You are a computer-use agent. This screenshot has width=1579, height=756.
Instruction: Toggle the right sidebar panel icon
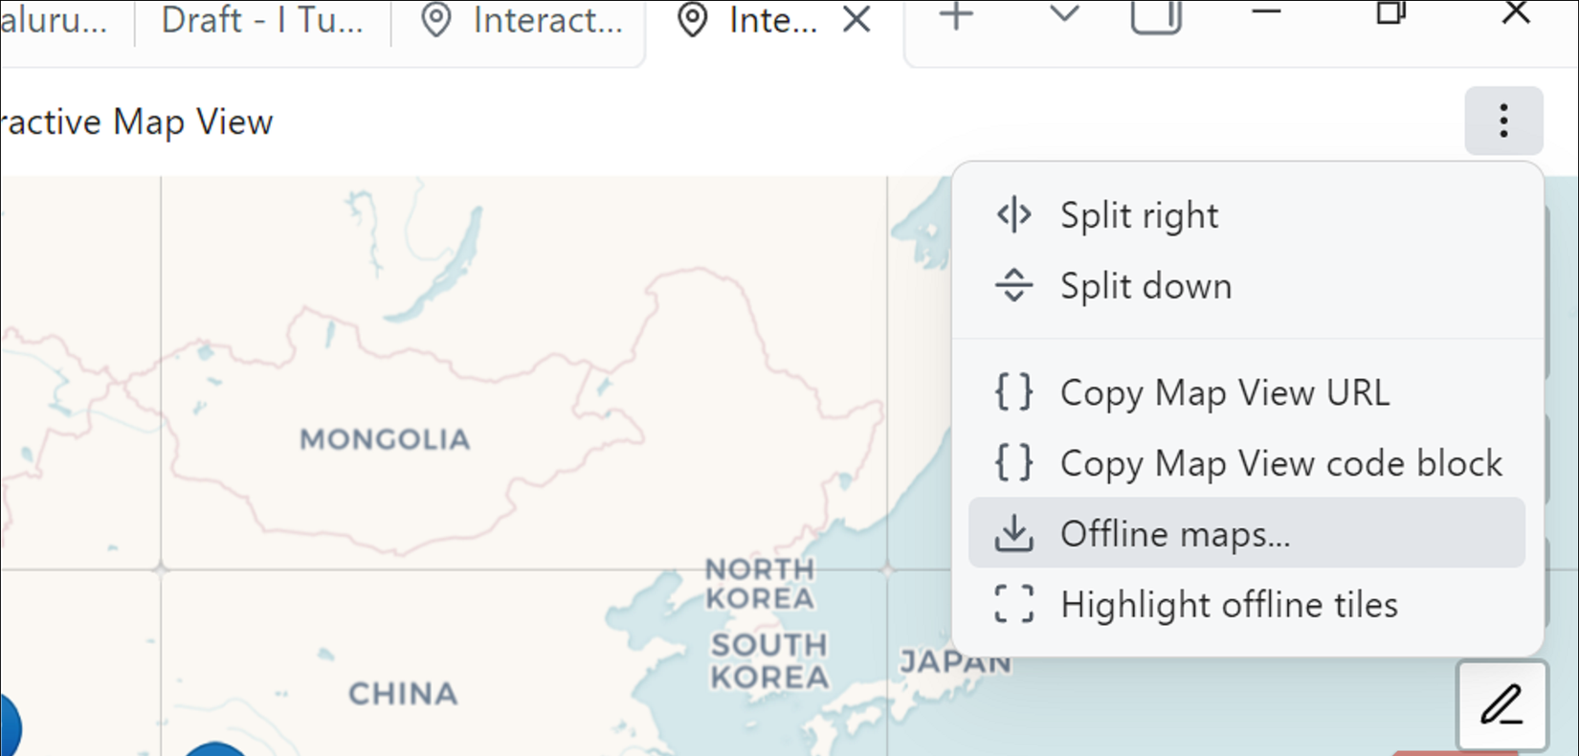point(1156,16)
